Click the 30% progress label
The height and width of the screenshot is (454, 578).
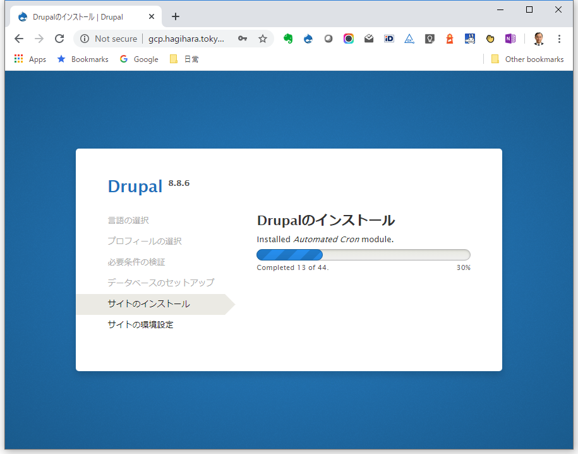[464, 267]
